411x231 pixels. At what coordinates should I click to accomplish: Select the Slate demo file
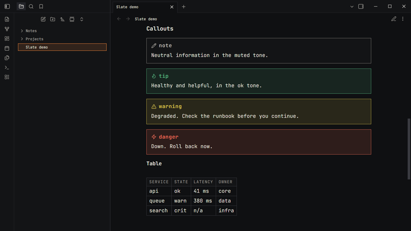click(62, 47)
